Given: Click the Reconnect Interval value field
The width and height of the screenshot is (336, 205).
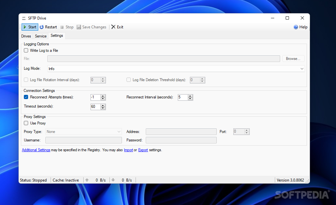Looking at the screenshot, I should [x=183, y=97].
